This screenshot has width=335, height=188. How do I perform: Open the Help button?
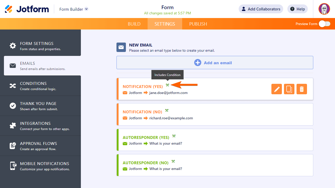[x=297, y=9]
